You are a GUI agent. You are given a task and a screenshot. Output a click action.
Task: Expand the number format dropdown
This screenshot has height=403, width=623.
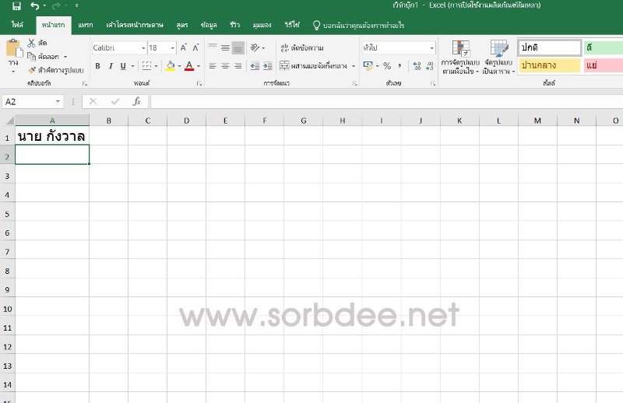click(x=432, y=48)
